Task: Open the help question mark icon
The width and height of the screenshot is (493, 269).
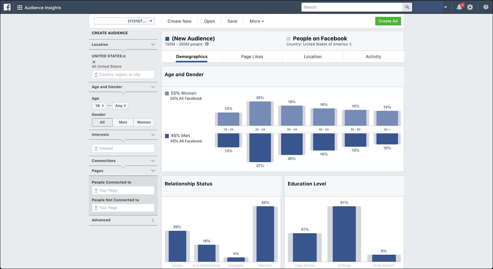Action: click(x=486, y=7)
